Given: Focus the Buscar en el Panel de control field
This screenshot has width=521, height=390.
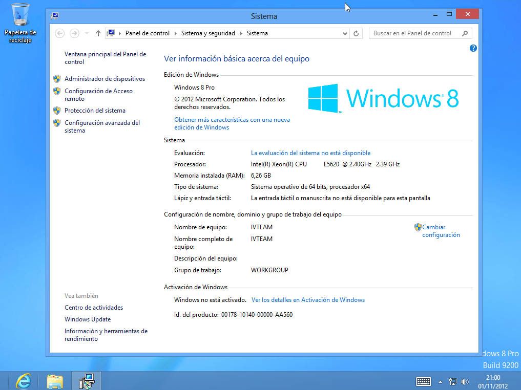Looking at the screenshot, I should tap(420, 33).
